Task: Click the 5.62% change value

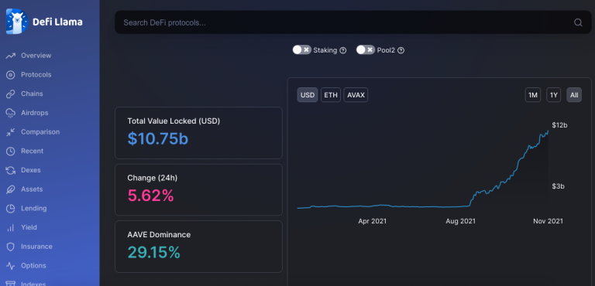Action: (150, 196)
